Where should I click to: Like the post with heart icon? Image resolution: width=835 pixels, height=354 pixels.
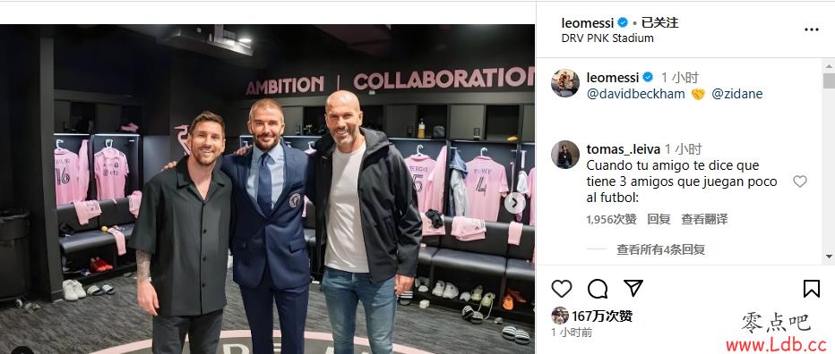(561, 289)
